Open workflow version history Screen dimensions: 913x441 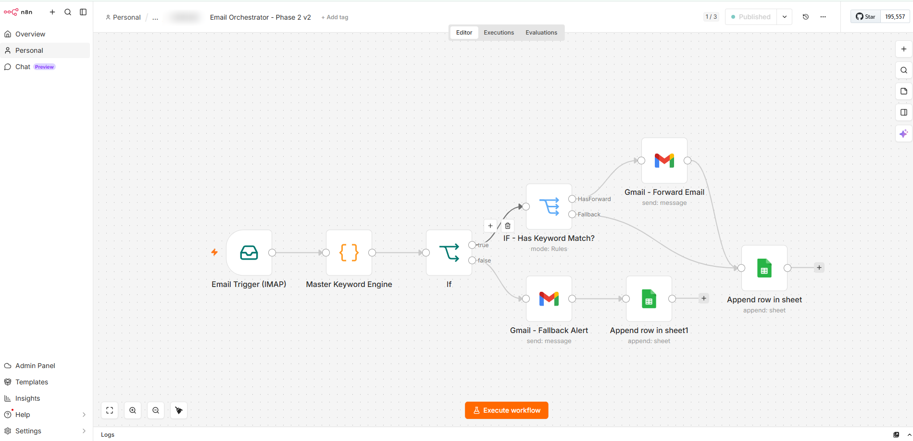click(x=806, y=17)
